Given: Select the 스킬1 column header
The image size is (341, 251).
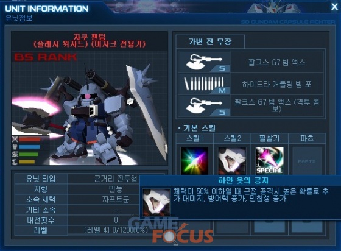Looking at the screenshot, I should click(195, 138).
